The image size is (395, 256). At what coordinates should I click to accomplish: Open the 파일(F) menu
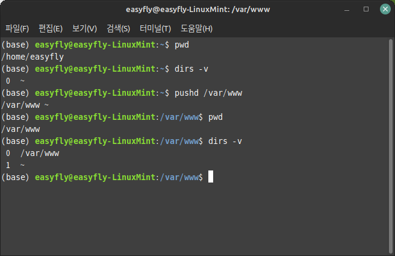17,28
